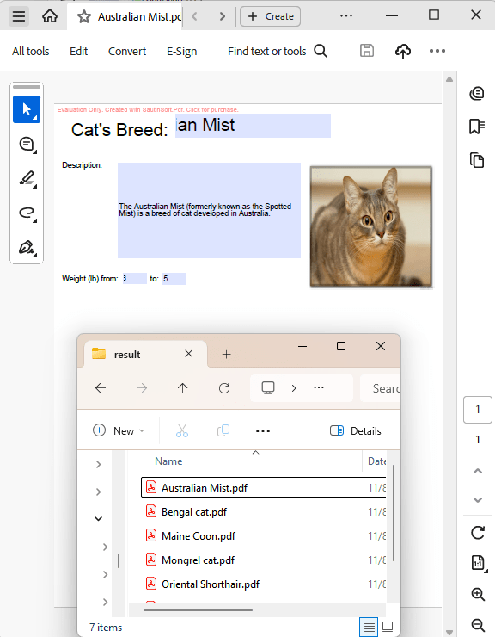Select the freehand Draw tool
The height and width of the screenshot is (637, 495).
pyautogui.click(x=27, y=213)
